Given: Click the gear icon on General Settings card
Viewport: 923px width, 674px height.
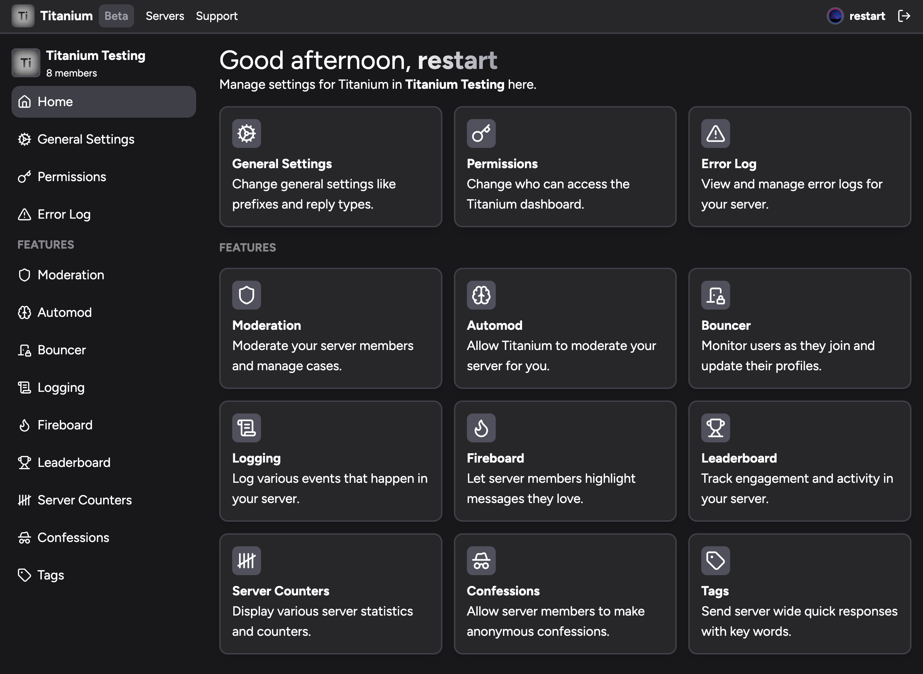Looking at the screenshot, I should click(x=247, y=134).
